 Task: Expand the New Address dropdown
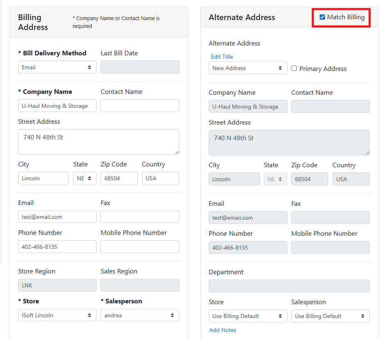tap(247, 68)
